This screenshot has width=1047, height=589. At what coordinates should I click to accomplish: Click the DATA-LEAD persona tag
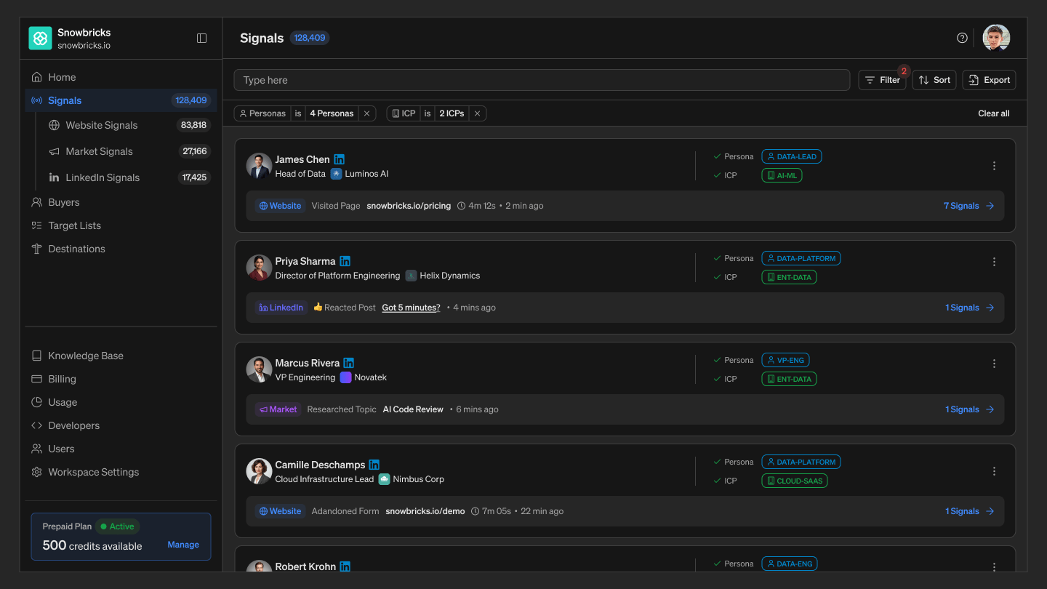pyautogui.click(x=792, y=156)
